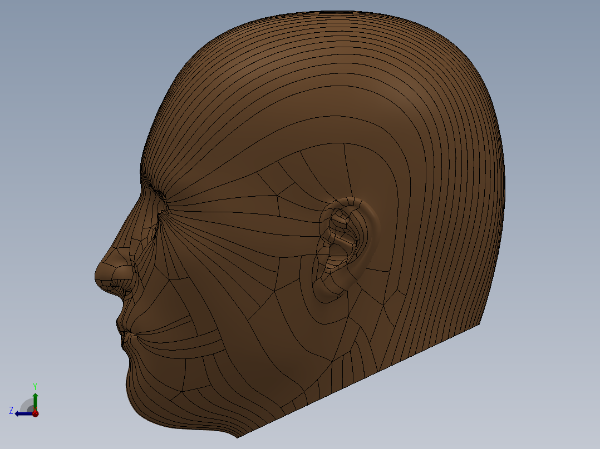Select the ear on the head model
The height and width of the screenshot is (449, 600).
(x=345, y=250)
